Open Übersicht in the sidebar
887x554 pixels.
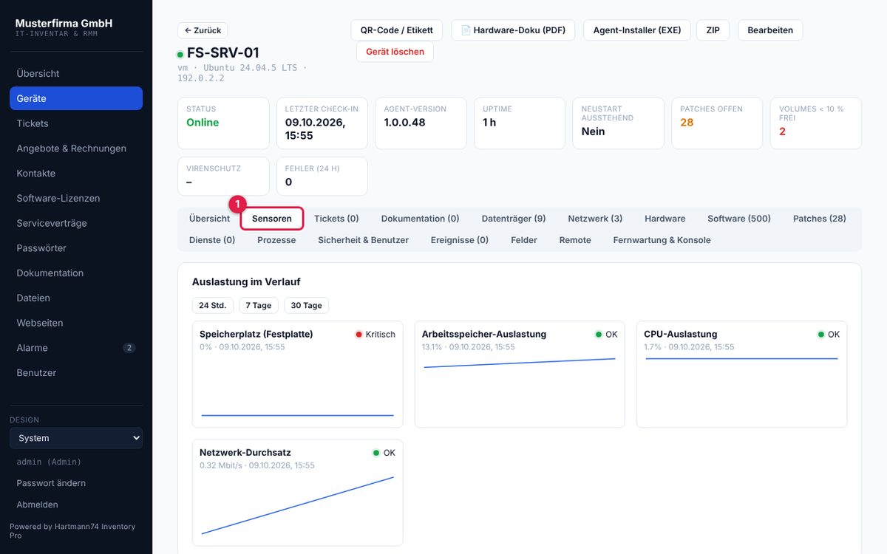(76, 74)
